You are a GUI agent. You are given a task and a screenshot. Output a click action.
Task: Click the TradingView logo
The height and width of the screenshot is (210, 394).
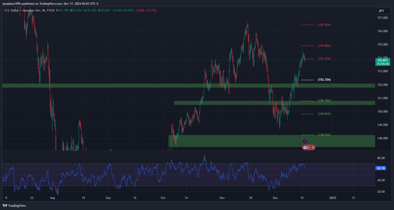14,206
